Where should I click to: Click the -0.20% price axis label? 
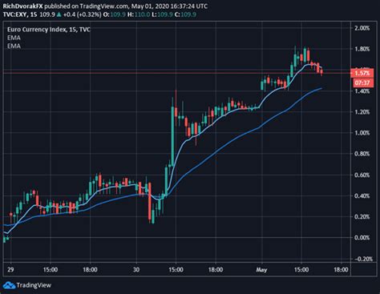point(363,259)
